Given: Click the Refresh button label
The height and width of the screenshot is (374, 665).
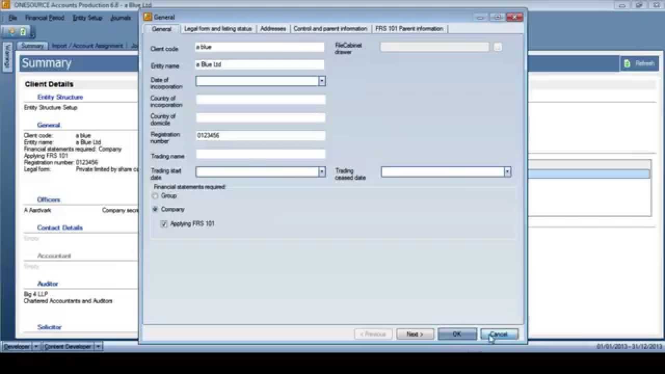Looking at the screenshot, I should 645,63.
